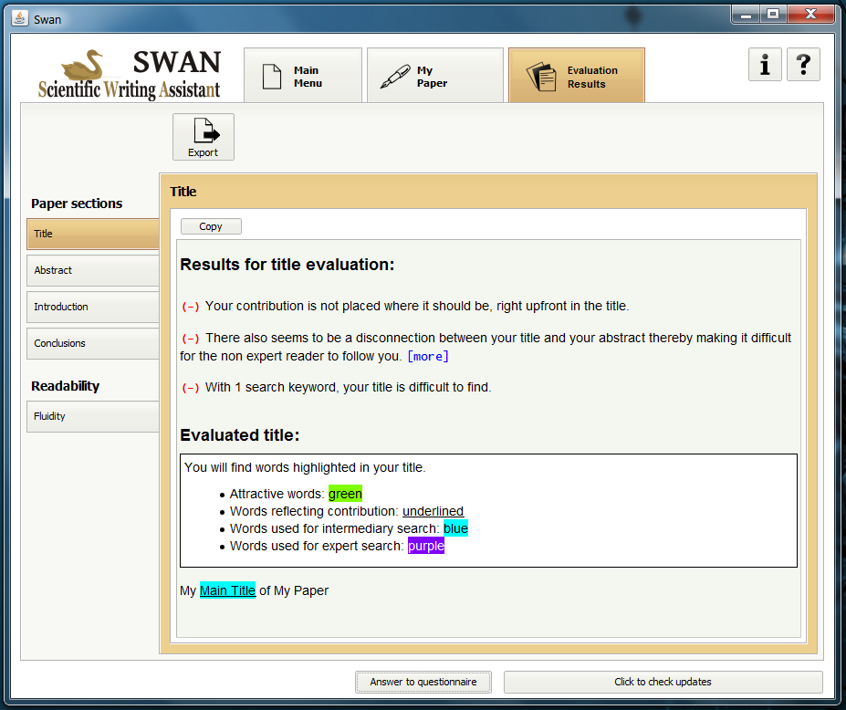This screenshot has height=710, width=846.
Task: Click Answer to questionnaire button
Action: pos(423,682)
